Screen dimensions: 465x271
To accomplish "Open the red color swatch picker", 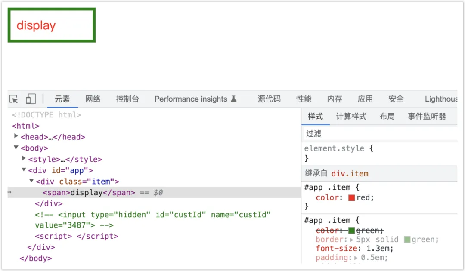I will point(352,198).
